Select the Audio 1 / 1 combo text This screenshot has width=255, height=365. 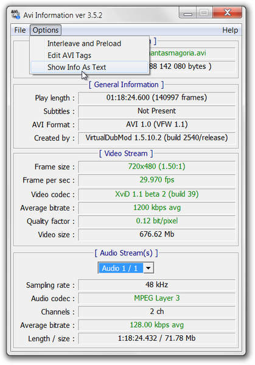(x=120, y=268)
